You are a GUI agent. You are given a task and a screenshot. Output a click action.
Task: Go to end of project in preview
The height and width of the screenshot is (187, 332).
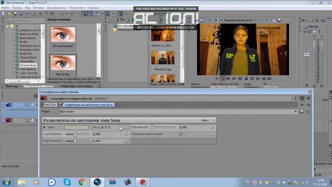[258, 78]
